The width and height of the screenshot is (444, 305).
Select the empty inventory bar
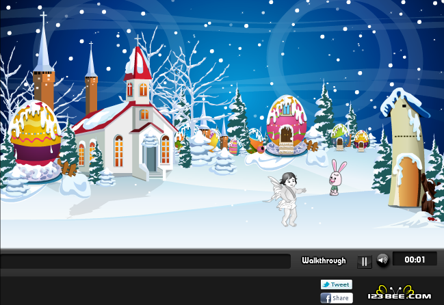[145, 261]
